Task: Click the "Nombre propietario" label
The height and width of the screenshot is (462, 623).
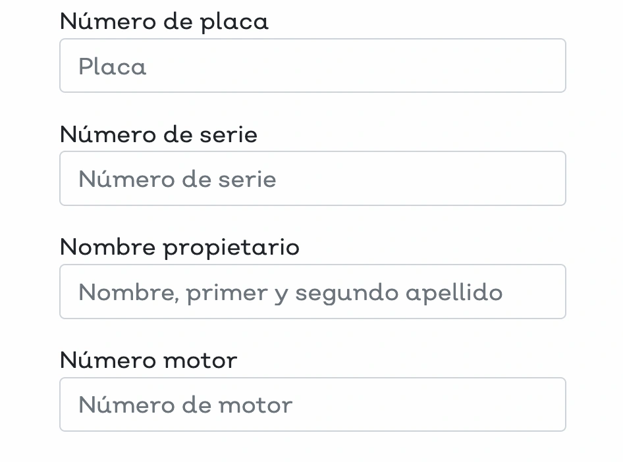Action: click(179, 247)
